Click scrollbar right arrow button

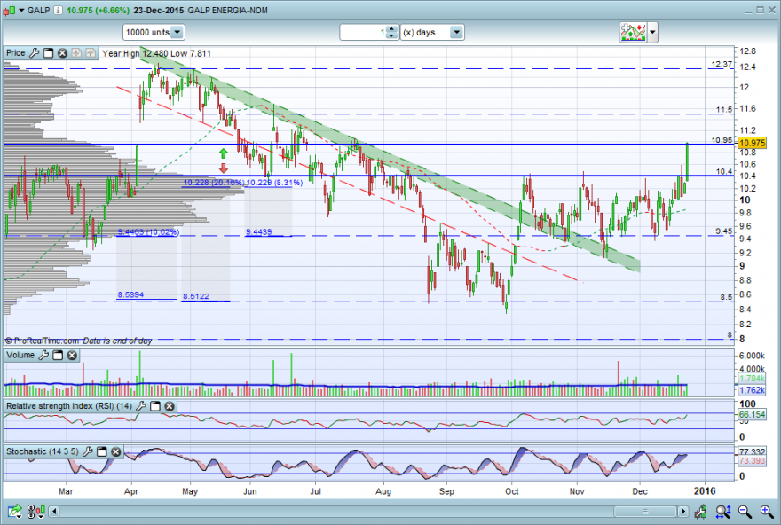coord(682,511)
